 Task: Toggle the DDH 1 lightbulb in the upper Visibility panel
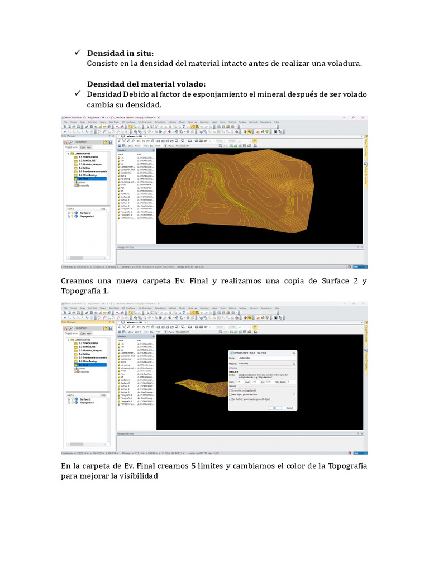[118, 176]
